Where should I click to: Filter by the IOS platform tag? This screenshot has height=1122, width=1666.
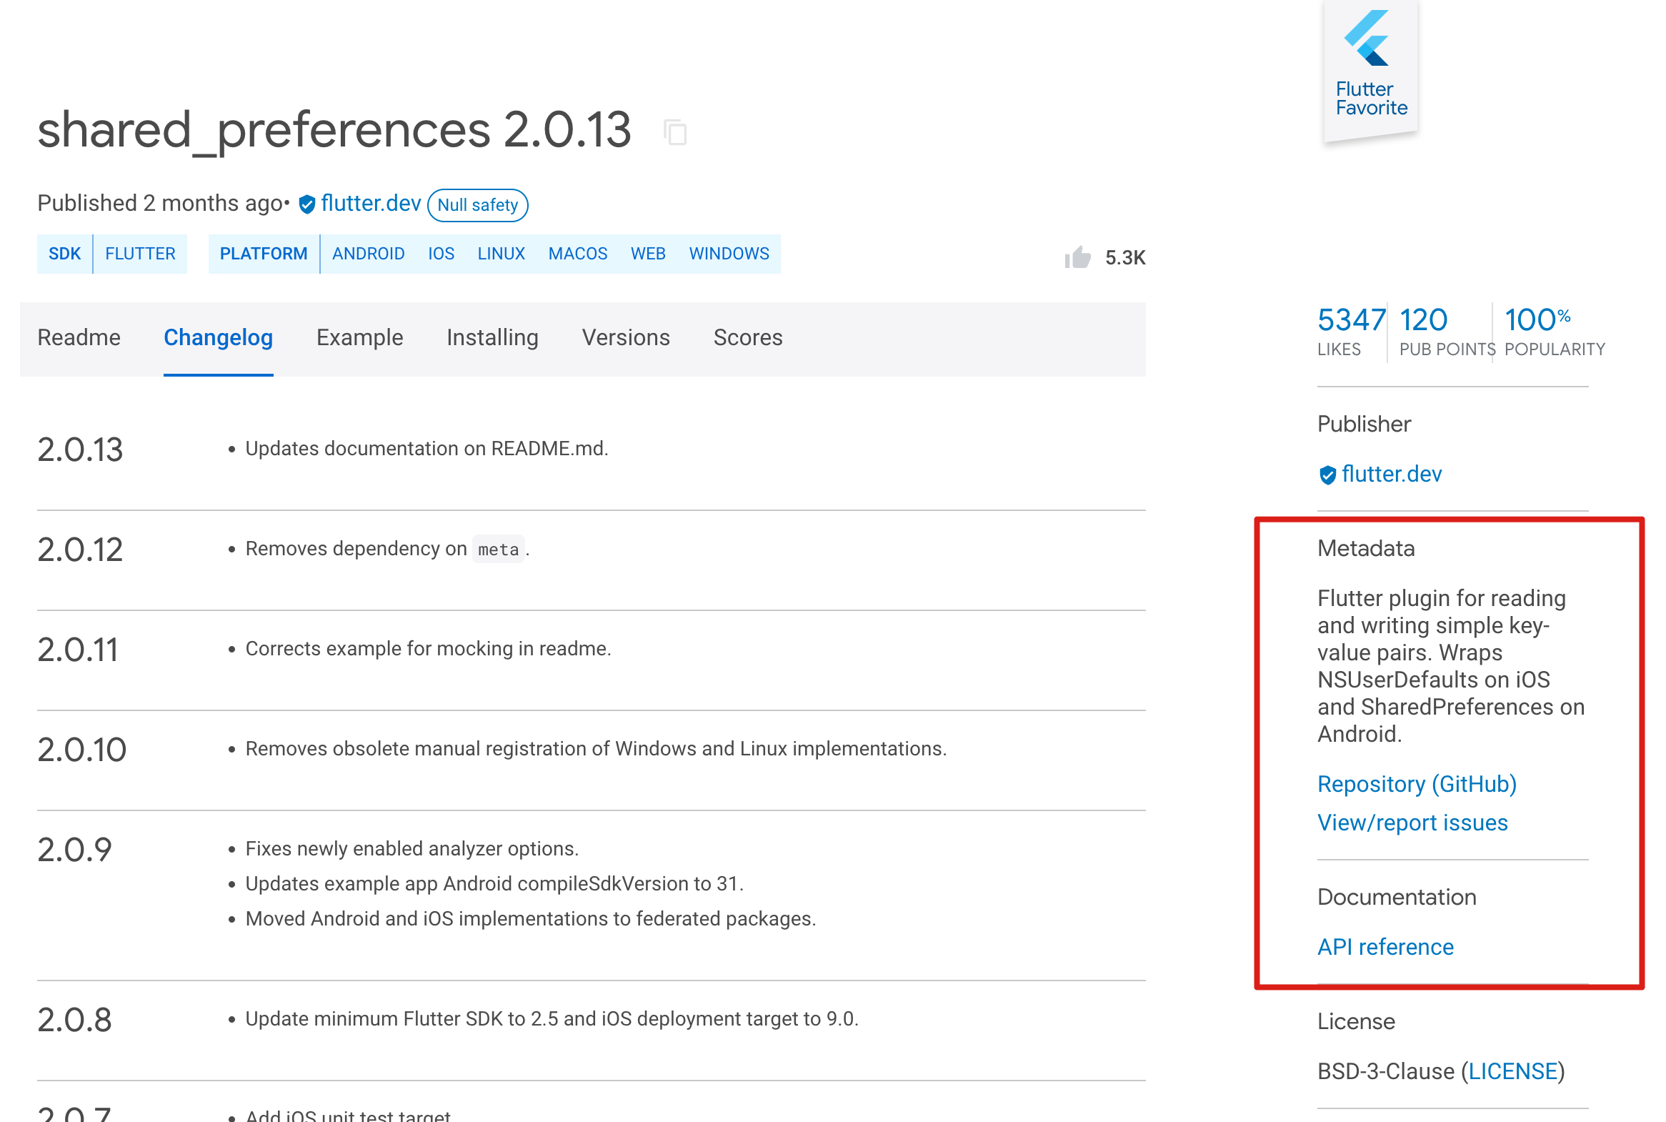pyautogui.click(x=442, y=254)
